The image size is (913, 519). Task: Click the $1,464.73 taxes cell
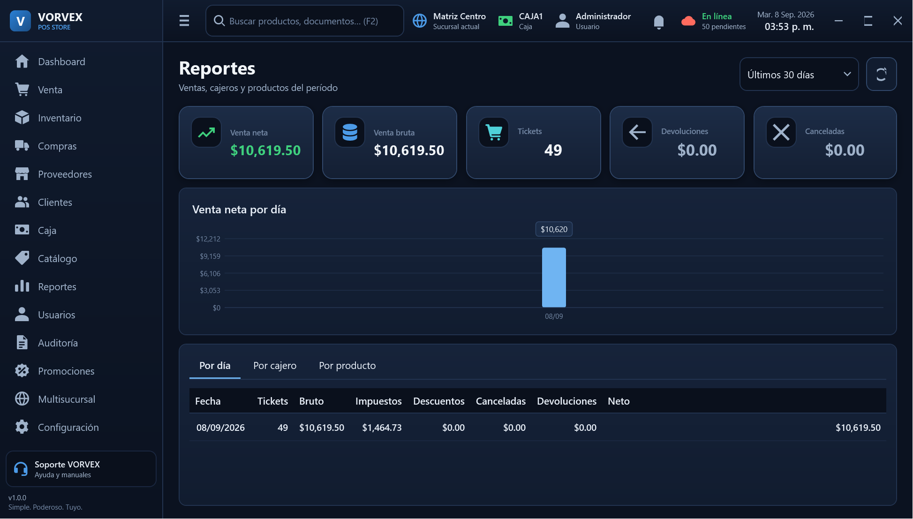point(382,428)
